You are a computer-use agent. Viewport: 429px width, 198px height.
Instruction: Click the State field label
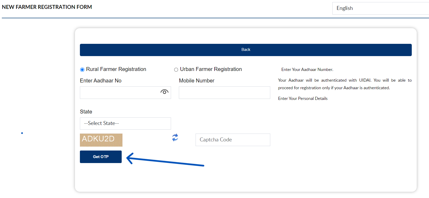(86, 112)
